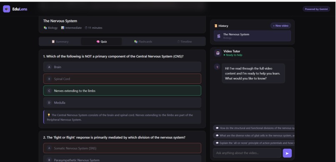Click the tutor greeting message bubble
The width and height of the screenshot is (336, 162).
[253, 73]
